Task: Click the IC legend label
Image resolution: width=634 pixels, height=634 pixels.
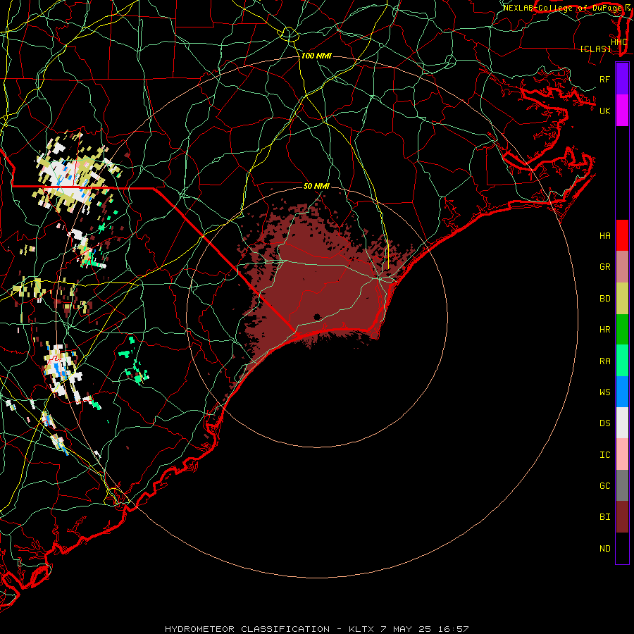Action: [604, 455]
